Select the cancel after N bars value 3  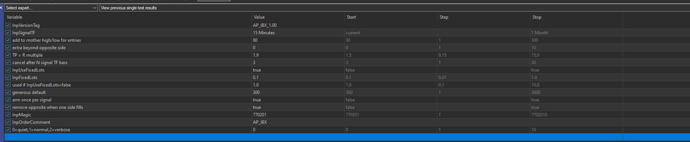coord(298,63)
